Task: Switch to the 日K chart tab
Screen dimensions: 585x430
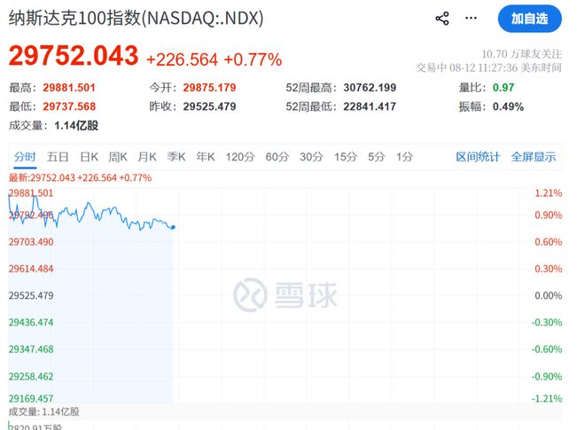Action: pyautogui.click(x=90, y=157)
